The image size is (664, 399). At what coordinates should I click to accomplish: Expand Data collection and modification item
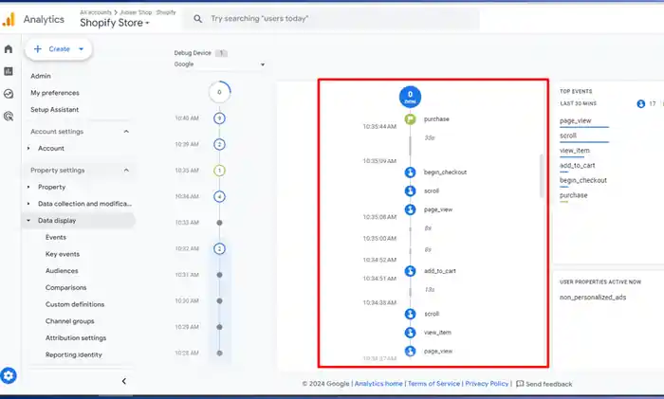[x=28, y=204]
